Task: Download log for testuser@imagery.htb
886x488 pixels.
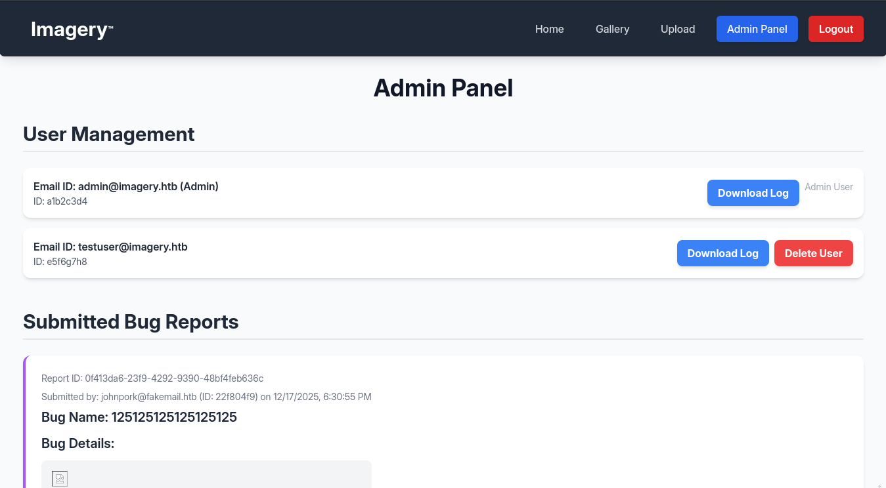Action: tap(722, 253)
